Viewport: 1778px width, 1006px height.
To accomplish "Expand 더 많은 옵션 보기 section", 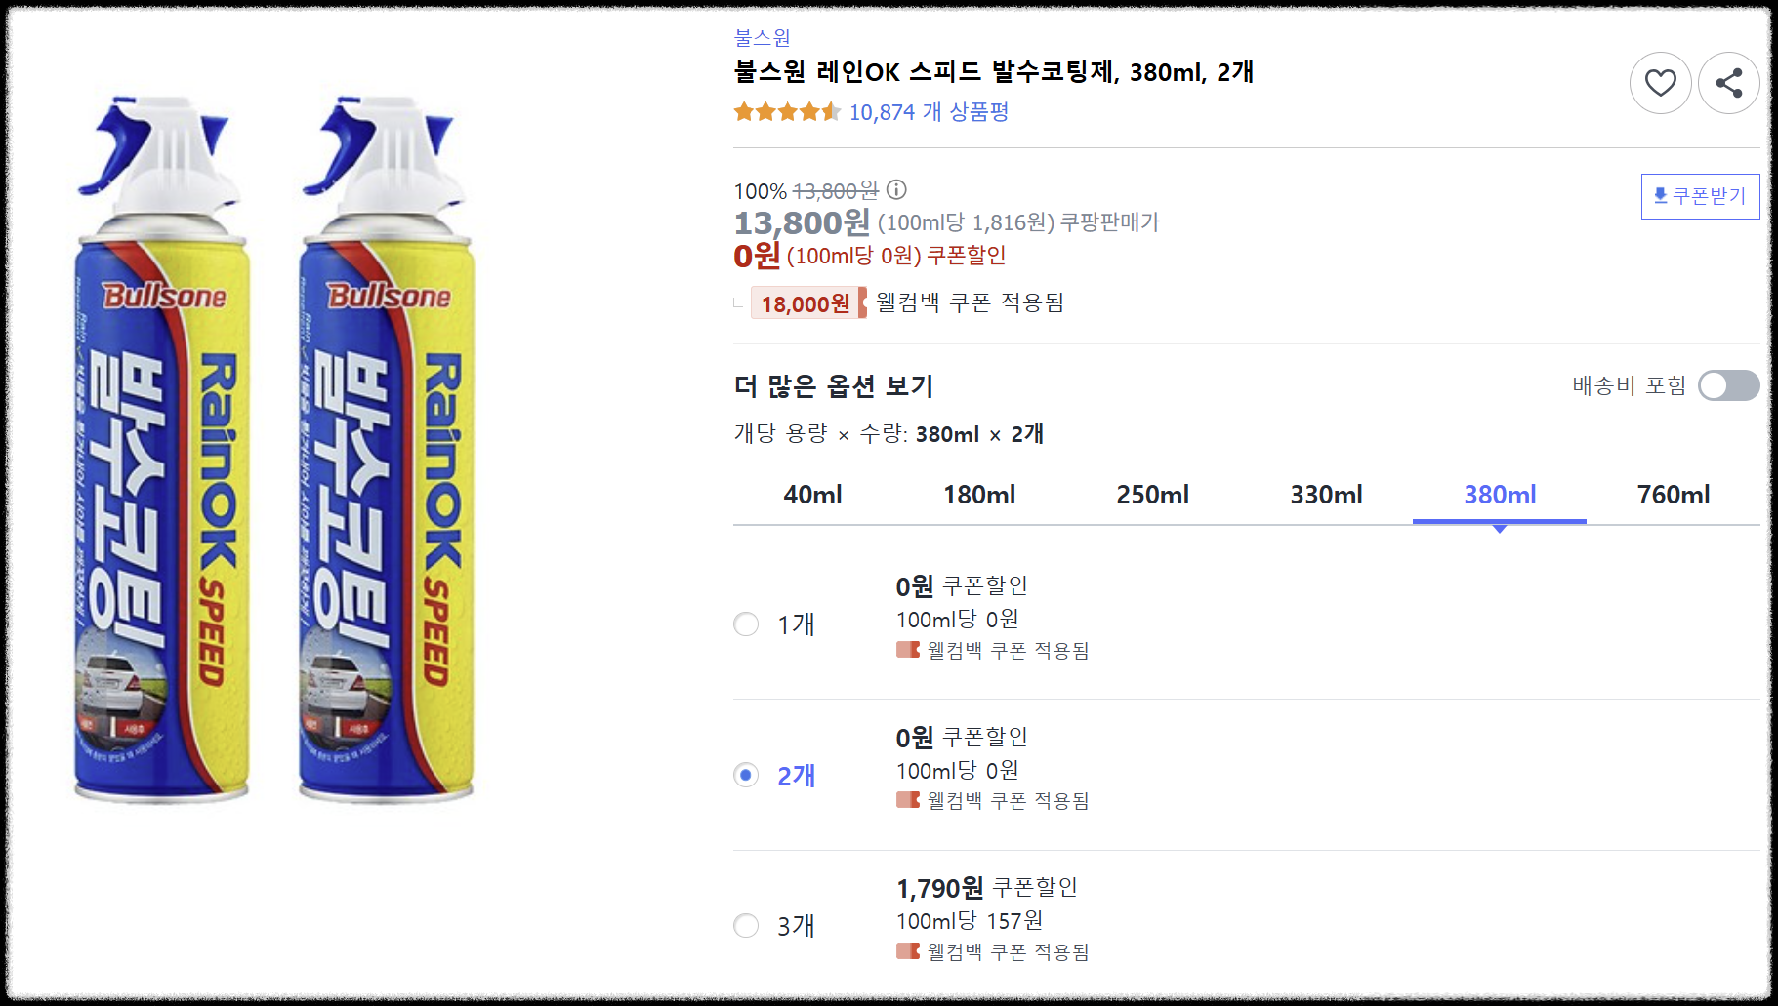I will tap(833, 385).
